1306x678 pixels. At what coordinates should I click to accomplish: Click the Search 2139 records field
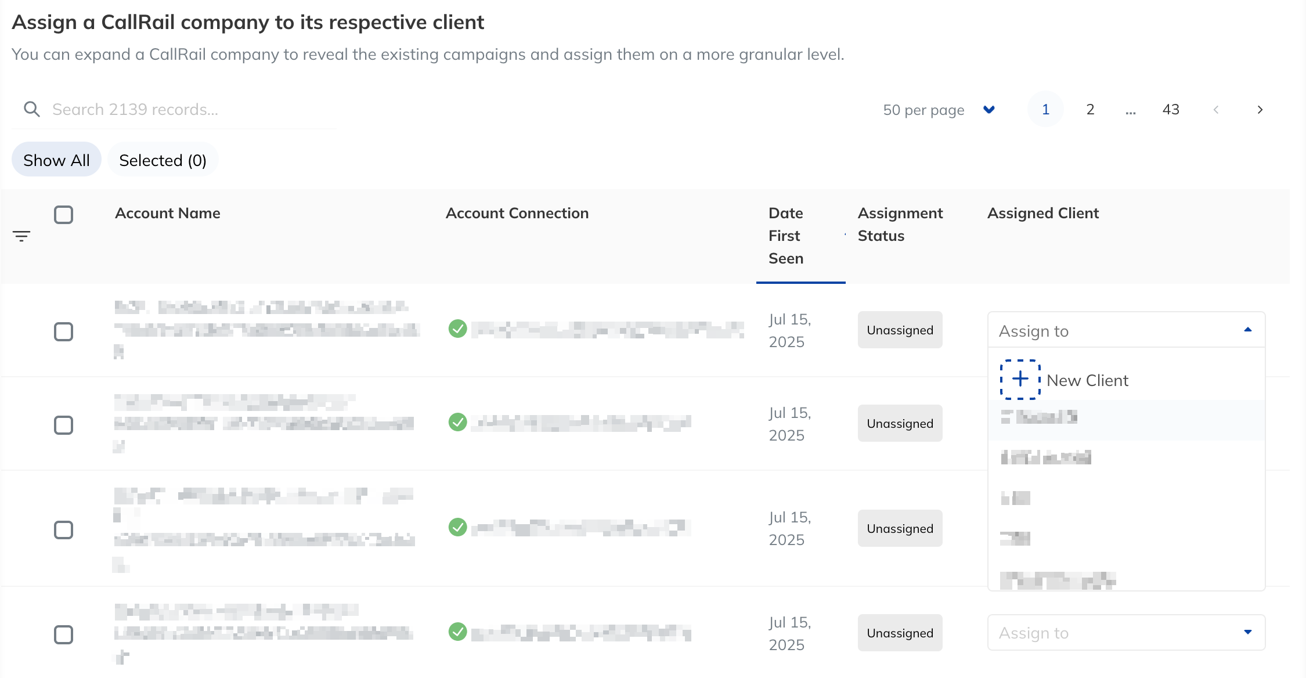point(174,109)
